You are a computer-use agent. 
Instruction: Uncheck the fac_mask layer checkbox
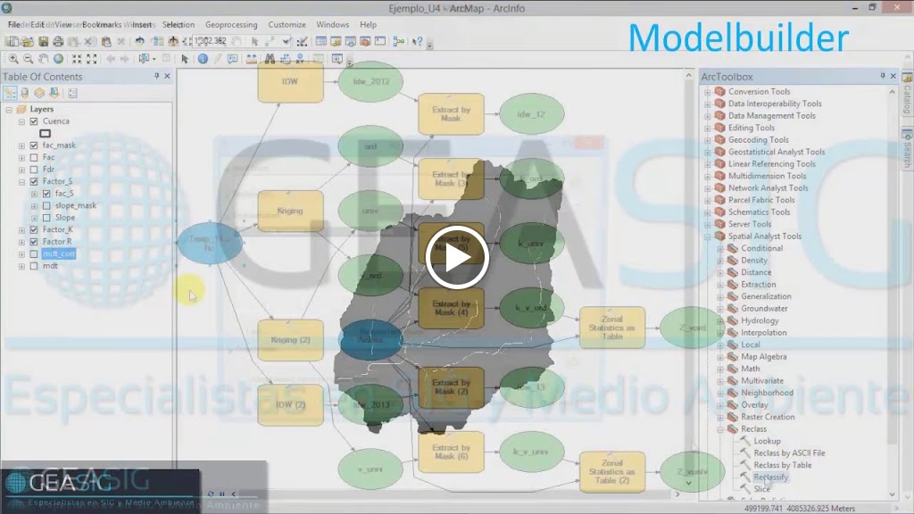coord(34,145)
